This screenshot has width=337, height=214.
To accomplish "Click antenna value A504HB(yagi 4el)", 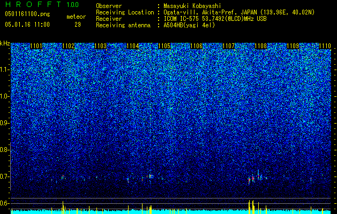I will [189, 25].
